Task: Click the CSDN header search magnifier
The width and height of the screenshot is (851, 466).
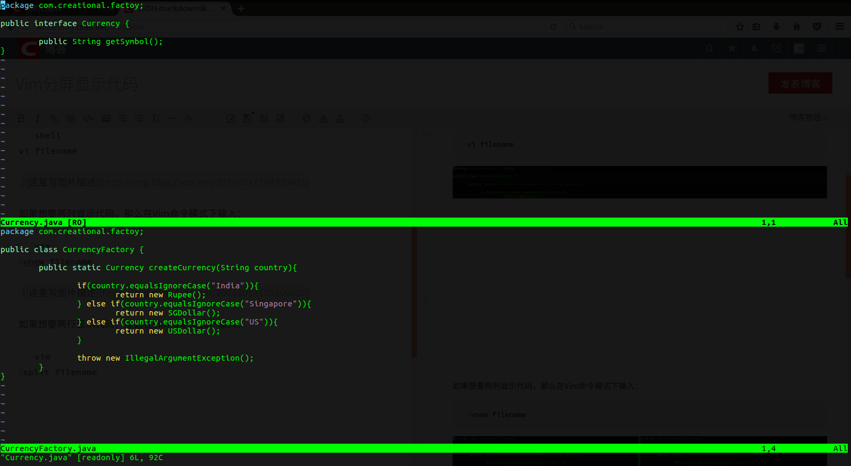Action: pyautogui.click(x=710, y=48)
